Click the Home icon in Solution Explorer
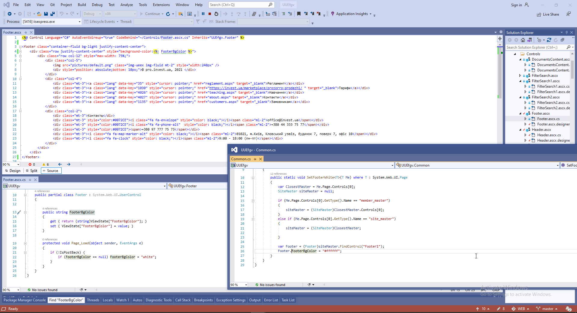The width and height of the screenshot is (577, 313). [x=523, y=40]
